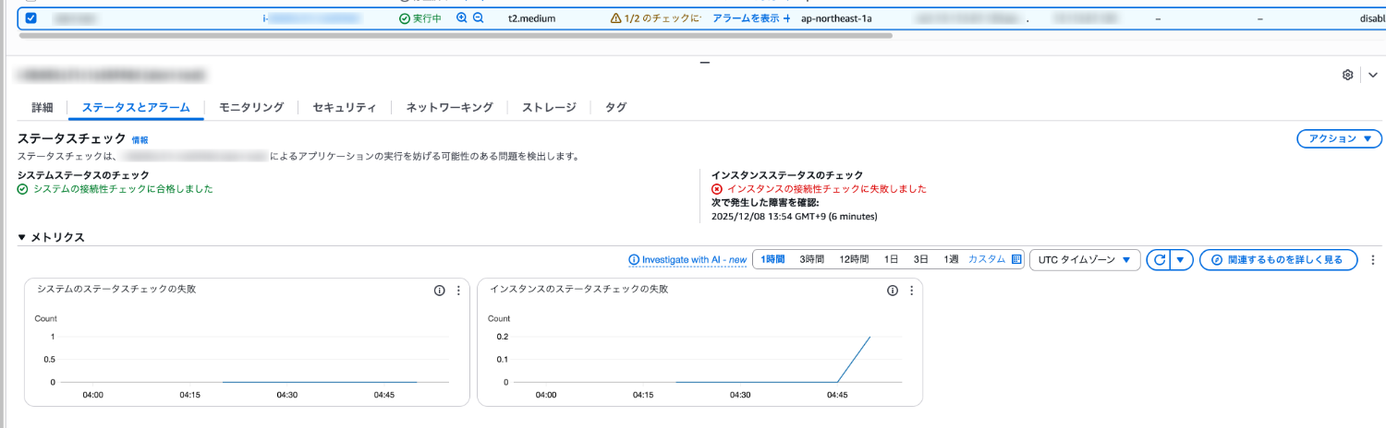This screenshot has height=428, width=1386.
Task: Select the 3時間 time range option
Action: (x=811, y=260)
